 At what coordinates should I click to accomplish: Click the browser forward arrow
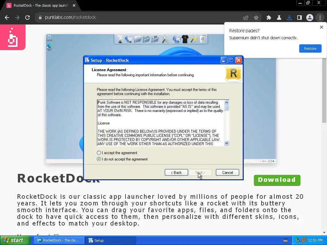[17, 18]
